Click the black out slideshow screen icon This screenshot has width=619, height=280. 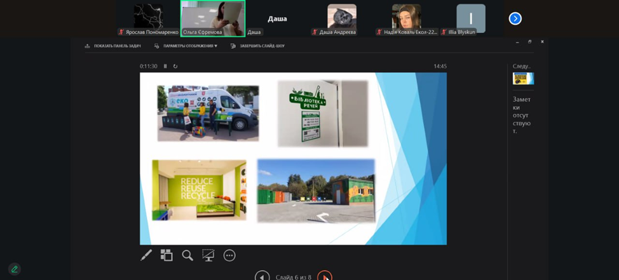pos(208,255)
